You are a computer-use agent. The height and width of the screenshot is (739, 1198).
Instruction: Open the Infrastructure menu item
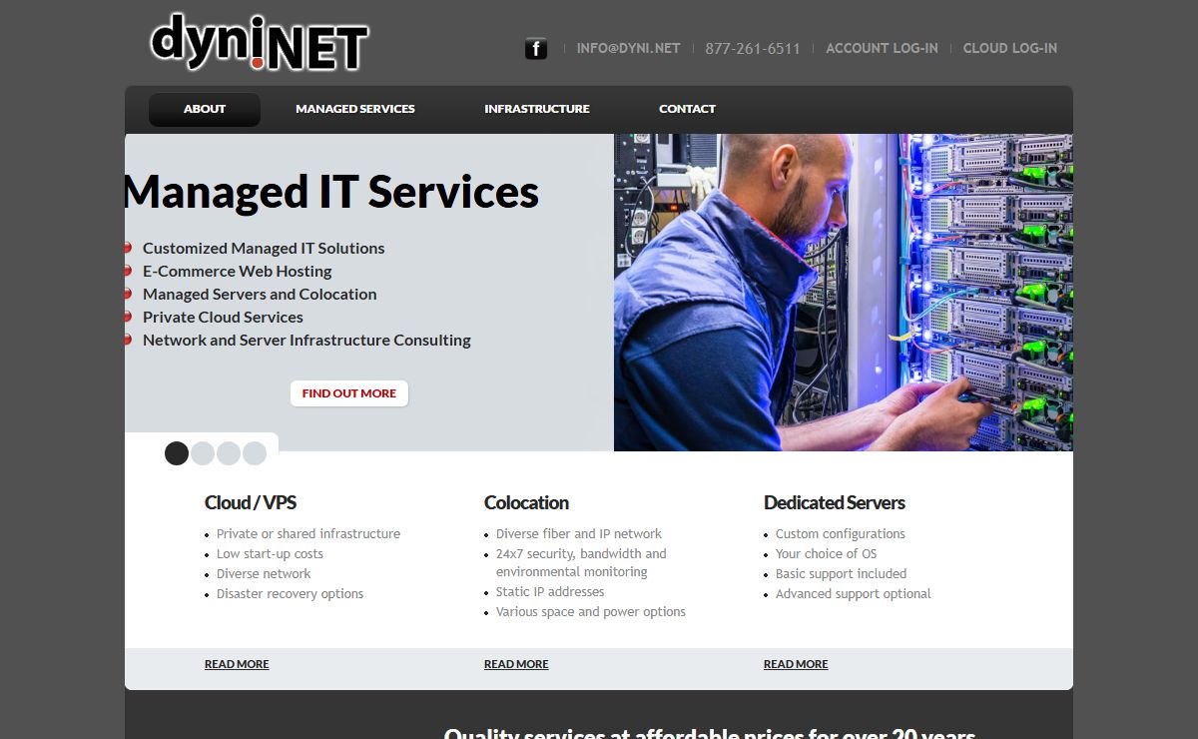coord(537,109)
